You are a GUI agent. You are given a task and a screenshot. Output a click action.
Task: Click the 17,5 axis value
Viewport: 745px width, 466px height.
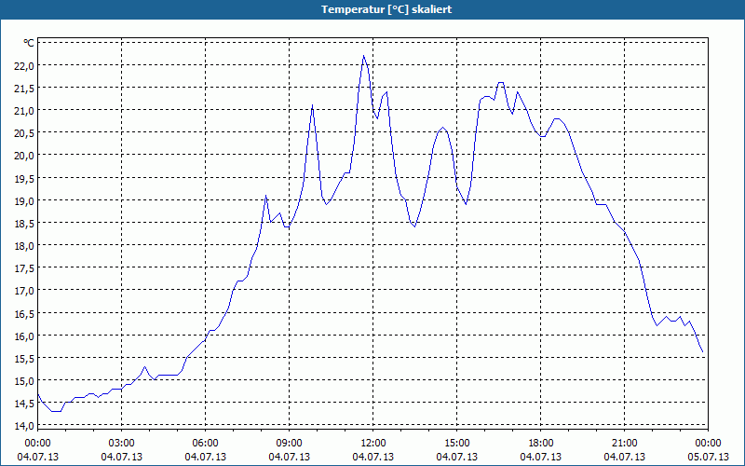click(x=24, y=268)
